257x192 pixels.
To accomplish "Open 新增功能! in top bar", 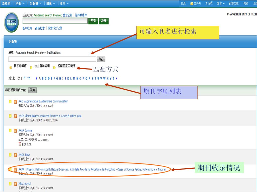I will pos(234,3).
